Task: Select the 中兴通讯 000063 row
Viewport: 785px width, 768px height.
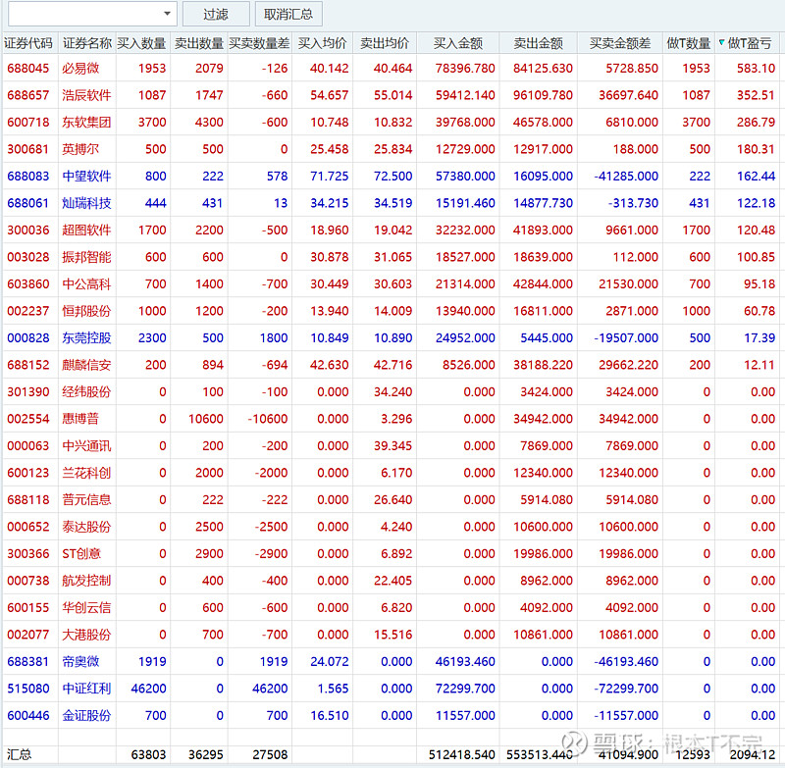Action: (x=391, y=445)
